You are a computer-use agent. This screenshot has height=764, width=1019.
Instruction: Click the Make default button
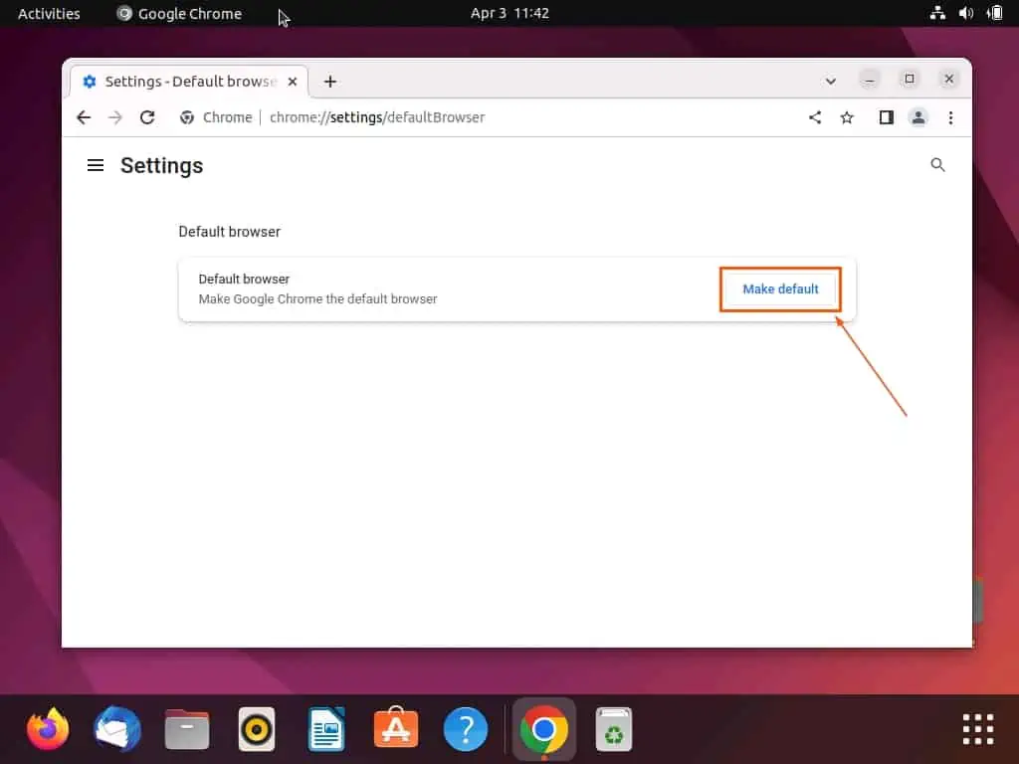(x=780, y=288)
